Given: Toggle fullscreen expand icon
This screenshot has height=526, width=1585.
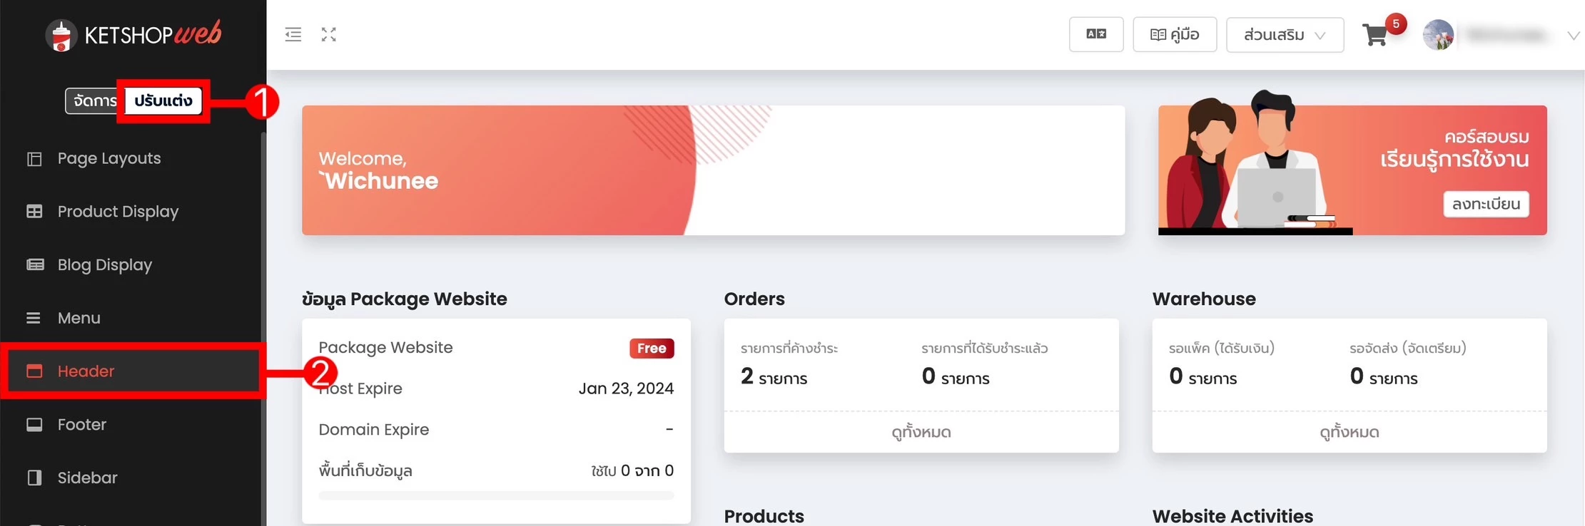Looking at the screenshot, I should 328,34.
